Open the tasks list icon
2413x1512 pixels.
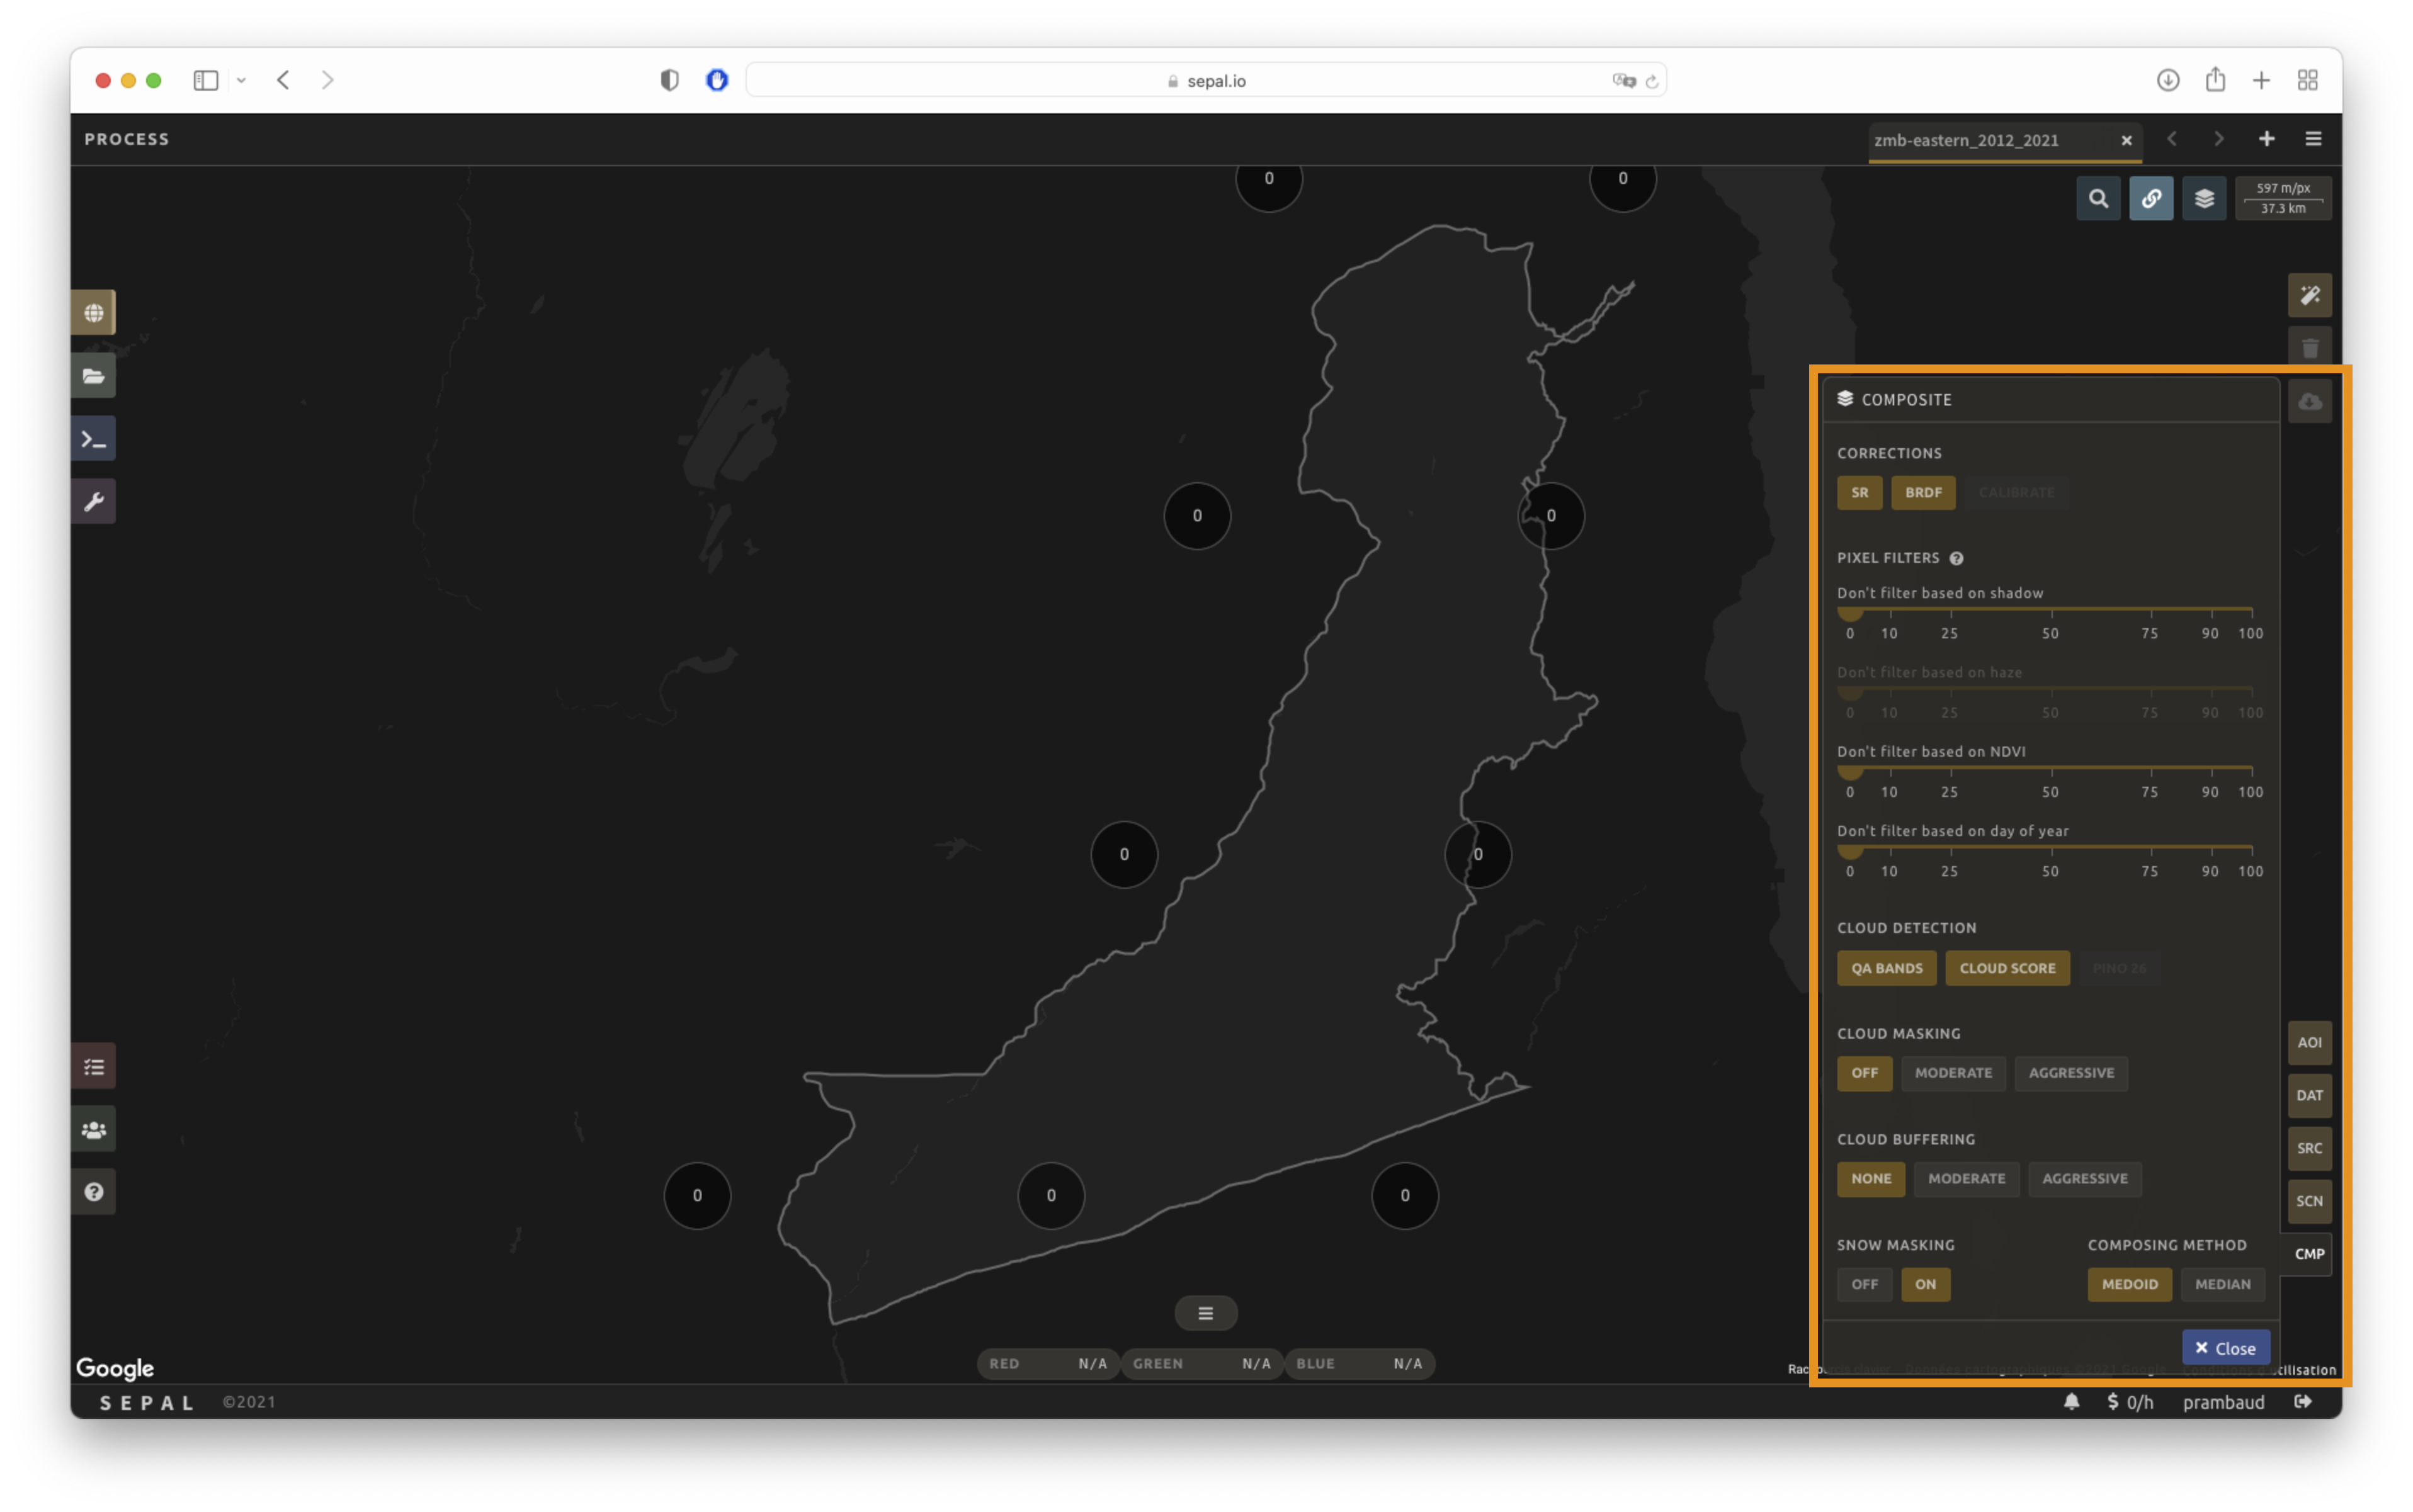pyautogui.click(x=93, y=1067)
